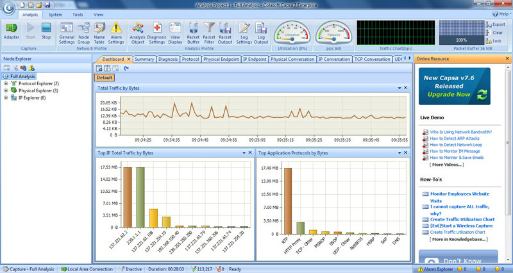The height and width of the screenshot is (273, 513).
Task: Open Packet Buffer settings
Action: 193,33
